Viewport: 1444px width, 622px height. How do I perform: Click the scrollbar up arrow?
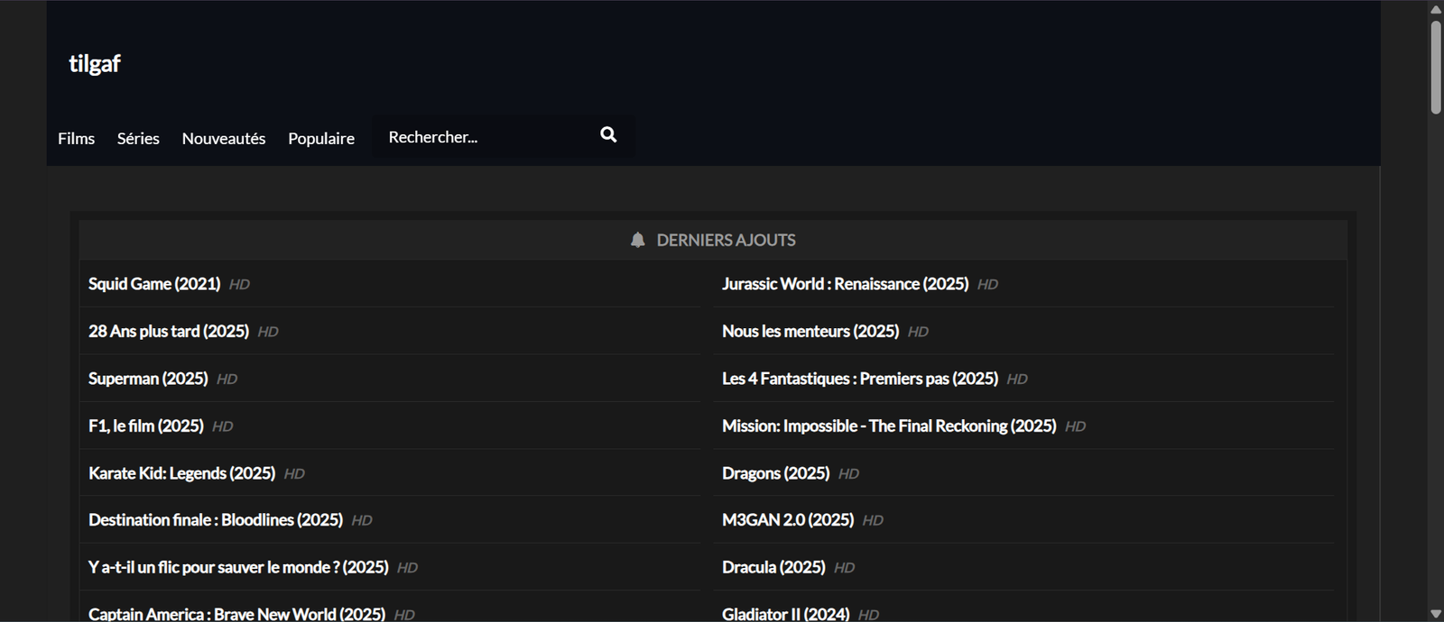(1435, 9)
